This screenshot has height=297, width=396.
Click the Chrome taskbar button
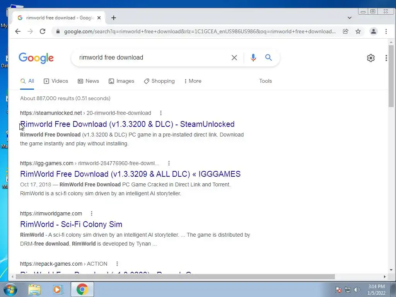click(82, 289)
